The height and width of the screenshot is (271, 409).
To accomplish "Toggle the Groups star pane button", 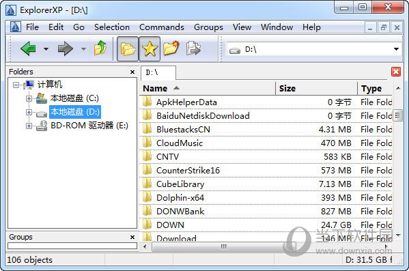I will click(x=150, y=48).
